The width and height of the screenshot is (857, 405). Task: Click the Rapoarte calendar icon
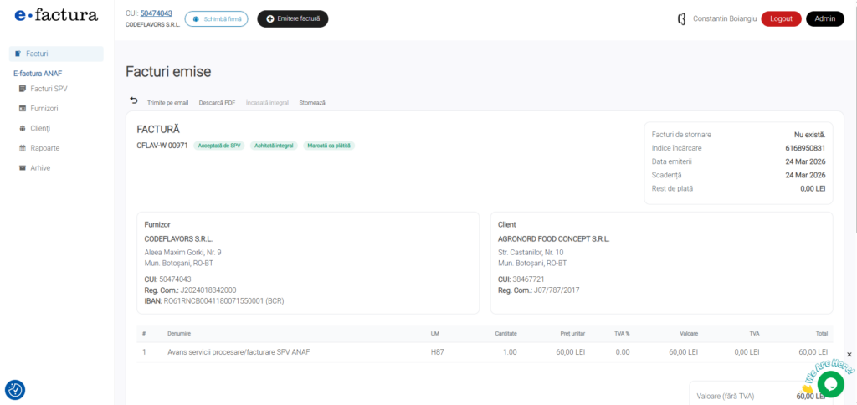coord(23,148)
